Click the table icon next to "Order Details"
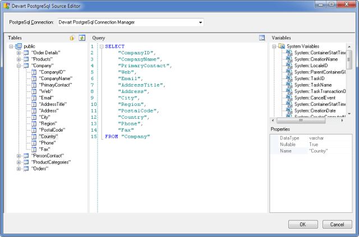The height and width of the screenshot is (237, 359). pos(26,53)
